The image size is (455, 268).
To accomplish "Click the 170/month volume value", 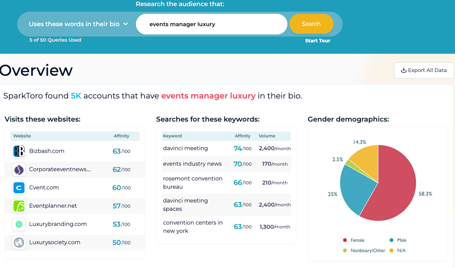I will [x=275, y=164].
